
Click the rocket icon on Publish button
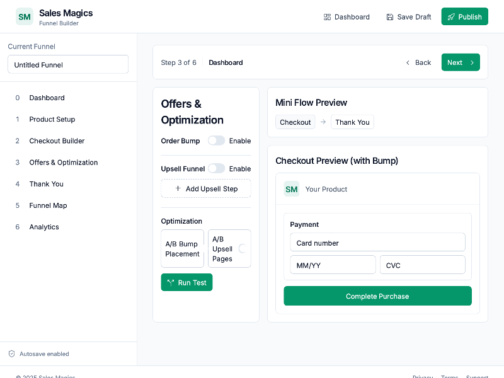(451, 16)
